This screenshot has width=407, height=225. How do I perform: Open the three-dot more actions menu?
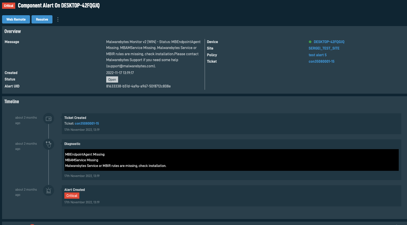coord(58,19)
